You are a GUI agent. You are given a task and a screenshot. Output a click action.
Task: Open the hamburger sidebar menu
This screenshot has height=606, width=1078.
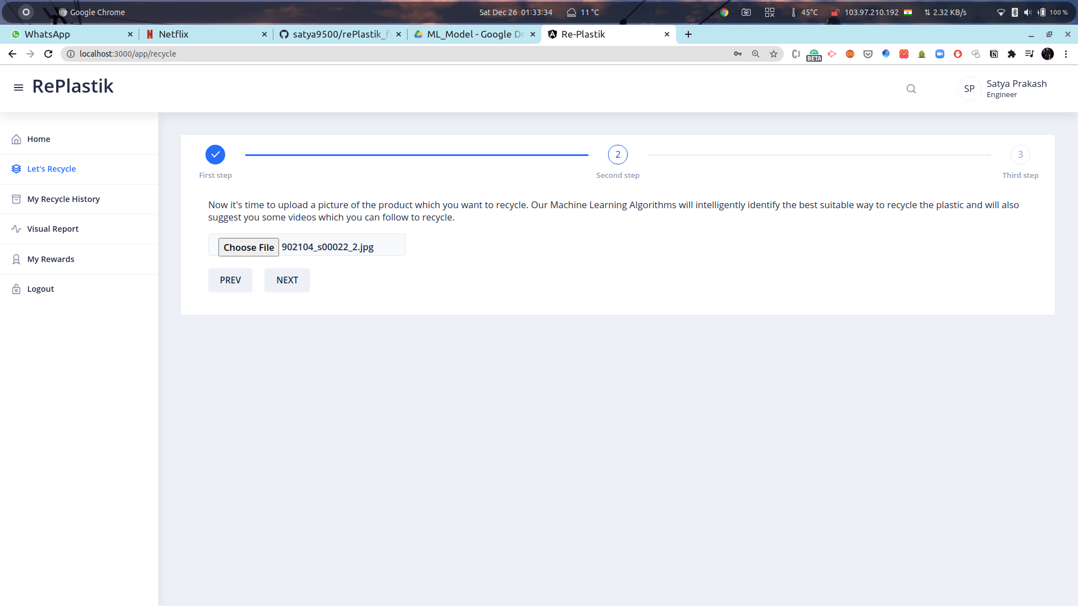click(19, 88)
